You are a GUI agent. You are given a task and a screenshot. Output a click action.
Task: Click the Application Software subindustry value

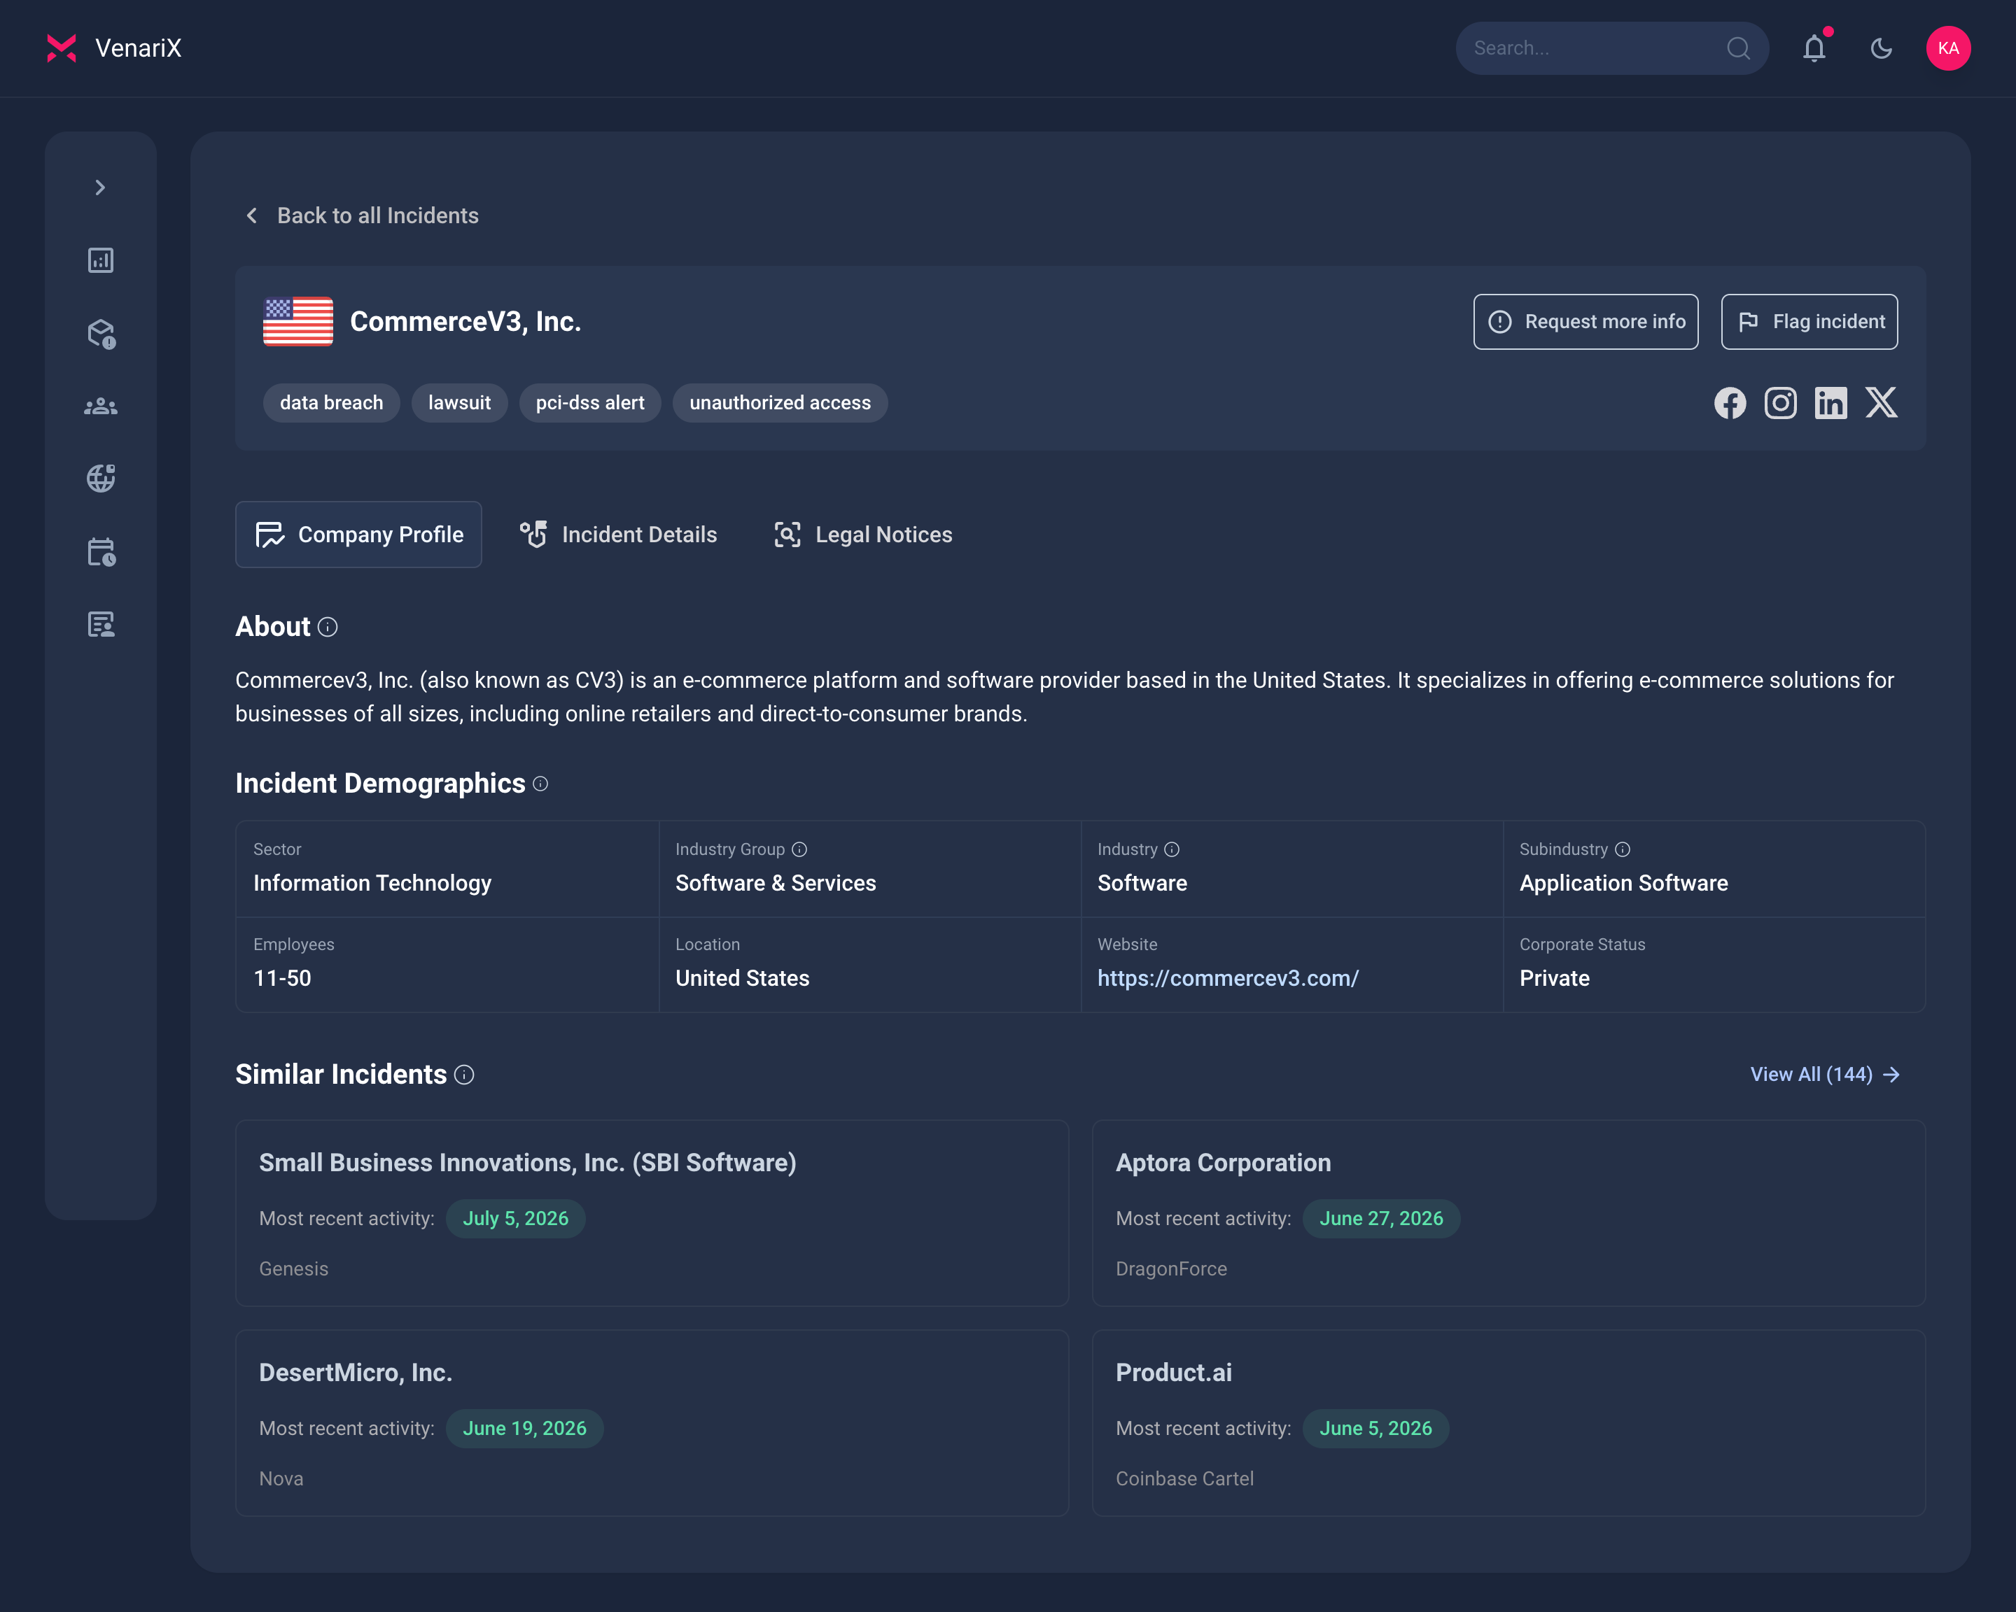[x=1623, y=883]
